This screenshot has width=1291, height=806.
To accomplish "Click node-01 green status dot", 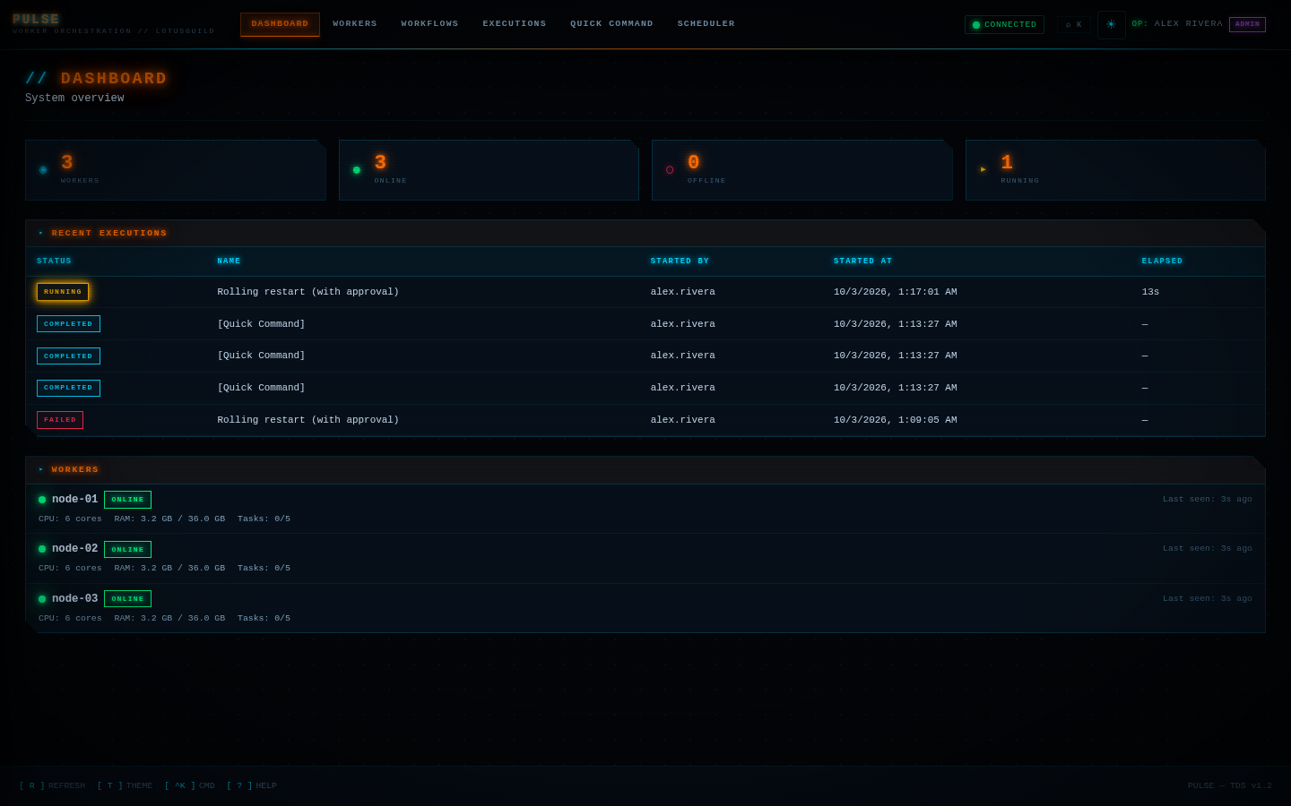I will 42,500.
